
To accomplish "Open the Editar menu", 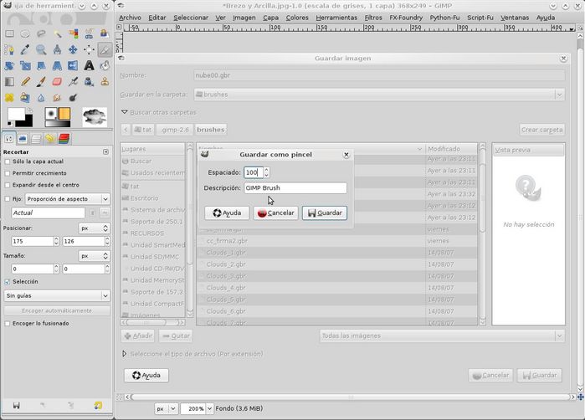I will click(157, 18).
